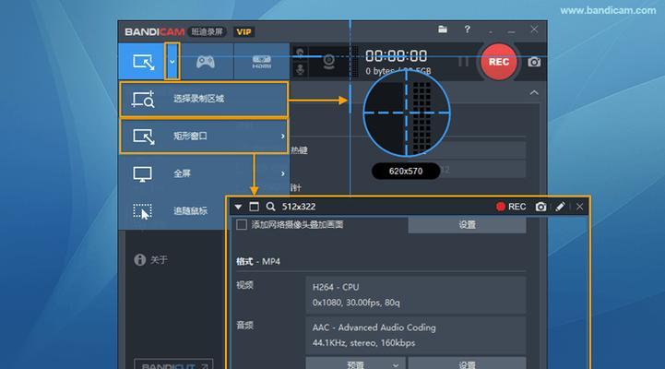The height and width of the screenshot is (369, 665).
Task: Toggle the microphone icon
Action: tap(300, 69)
